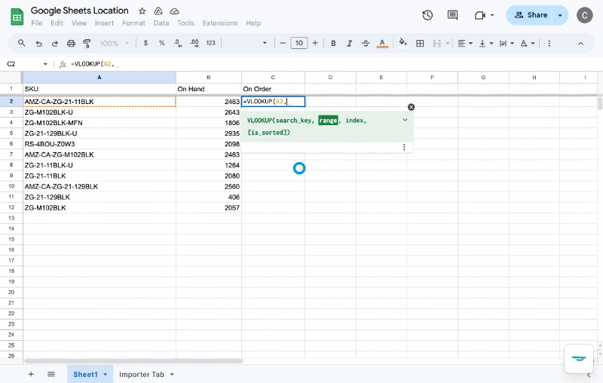Screen dimensions: 603x383
Task: Open the floating widget at bottom right
Action: coord(579,358)
